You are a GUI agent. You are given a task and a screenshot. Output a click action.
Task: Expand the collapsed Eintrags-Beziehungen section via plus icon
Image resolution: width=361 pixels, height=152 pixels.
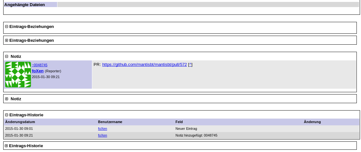tap(6, 40)
